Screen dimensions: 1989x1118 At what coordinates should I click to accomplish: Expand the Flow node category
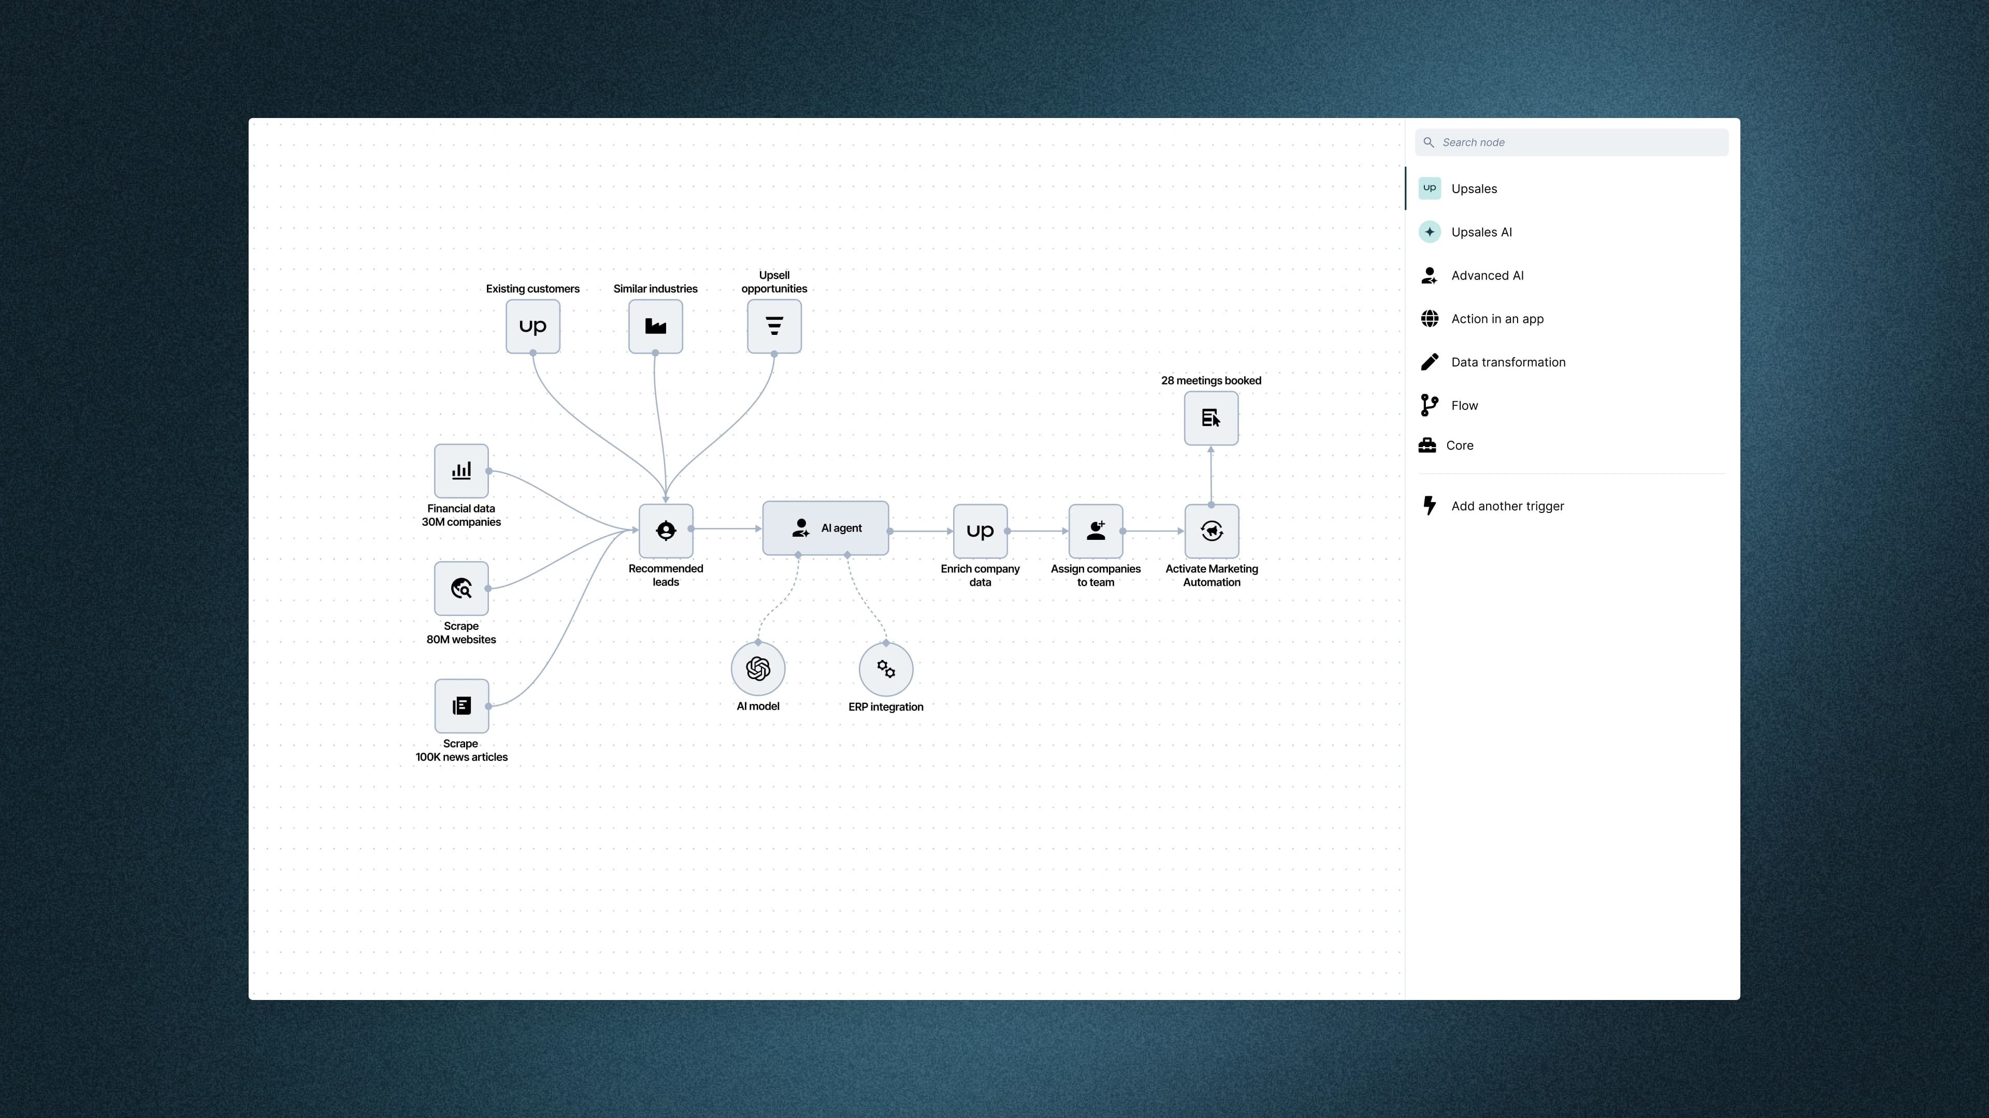point(1463,405)
